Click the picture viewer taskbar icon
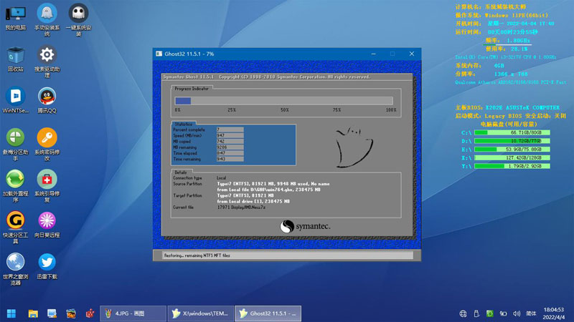The width and height of the screenshot is (574, 322). [x=71, y=313]
